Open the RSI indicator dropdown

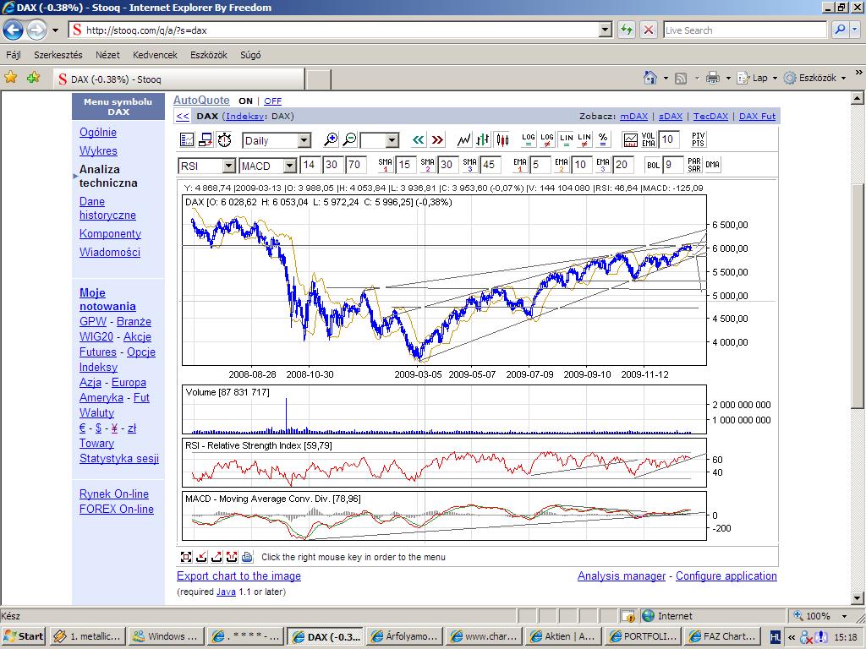228,166
